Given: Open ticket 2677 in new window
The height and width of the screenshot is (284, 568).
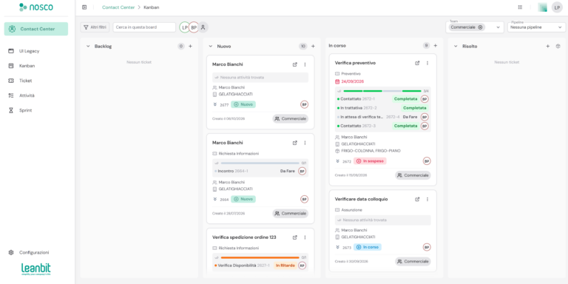Looking at the screenshot, I should [x=295, y=64].
